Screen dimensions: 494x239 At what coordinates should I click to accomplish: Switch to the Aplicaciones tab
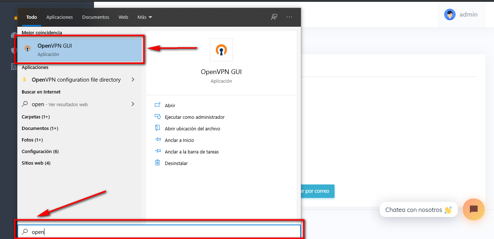[x=60, y=17]
